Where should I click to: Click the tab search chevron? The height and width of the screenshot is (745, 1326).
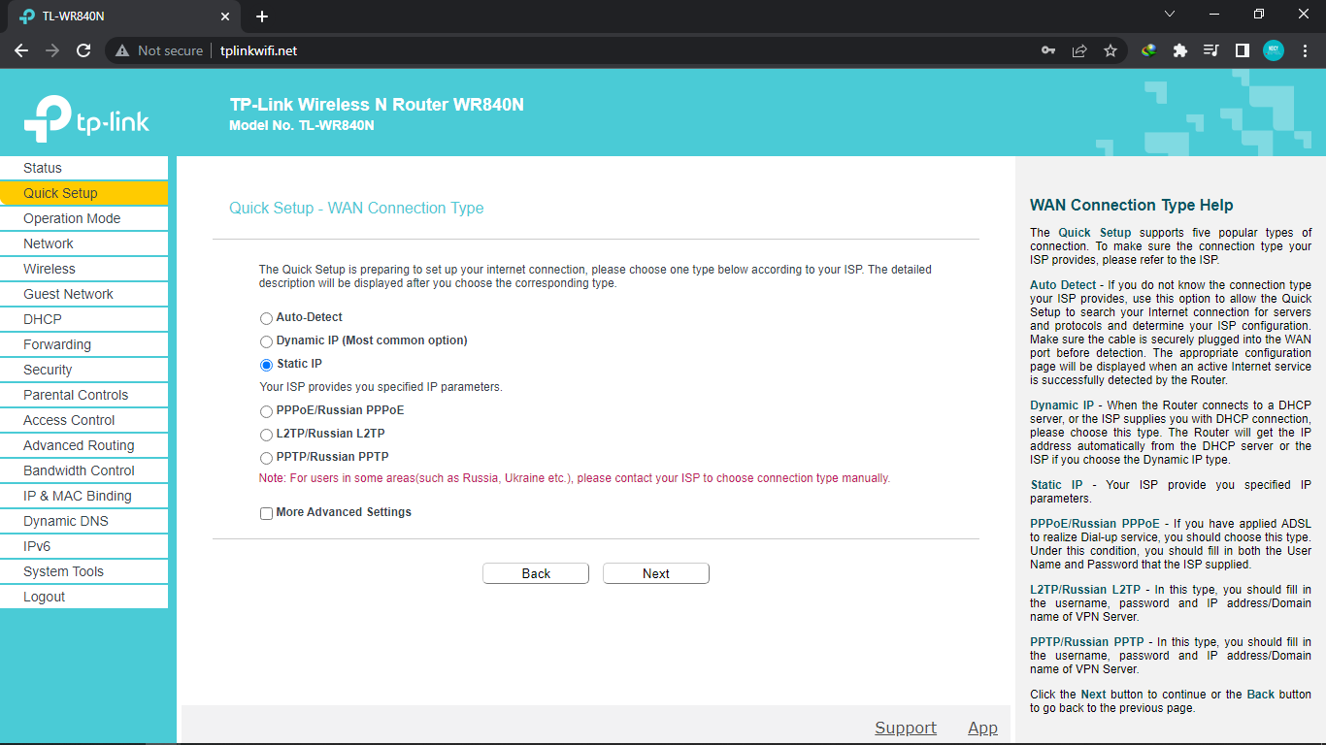tap(1170, 15)
